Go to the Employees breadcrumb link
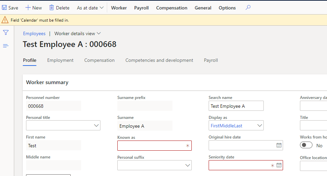Image resolution: width=327 pixels, height=176 pixels. point(34,33)
